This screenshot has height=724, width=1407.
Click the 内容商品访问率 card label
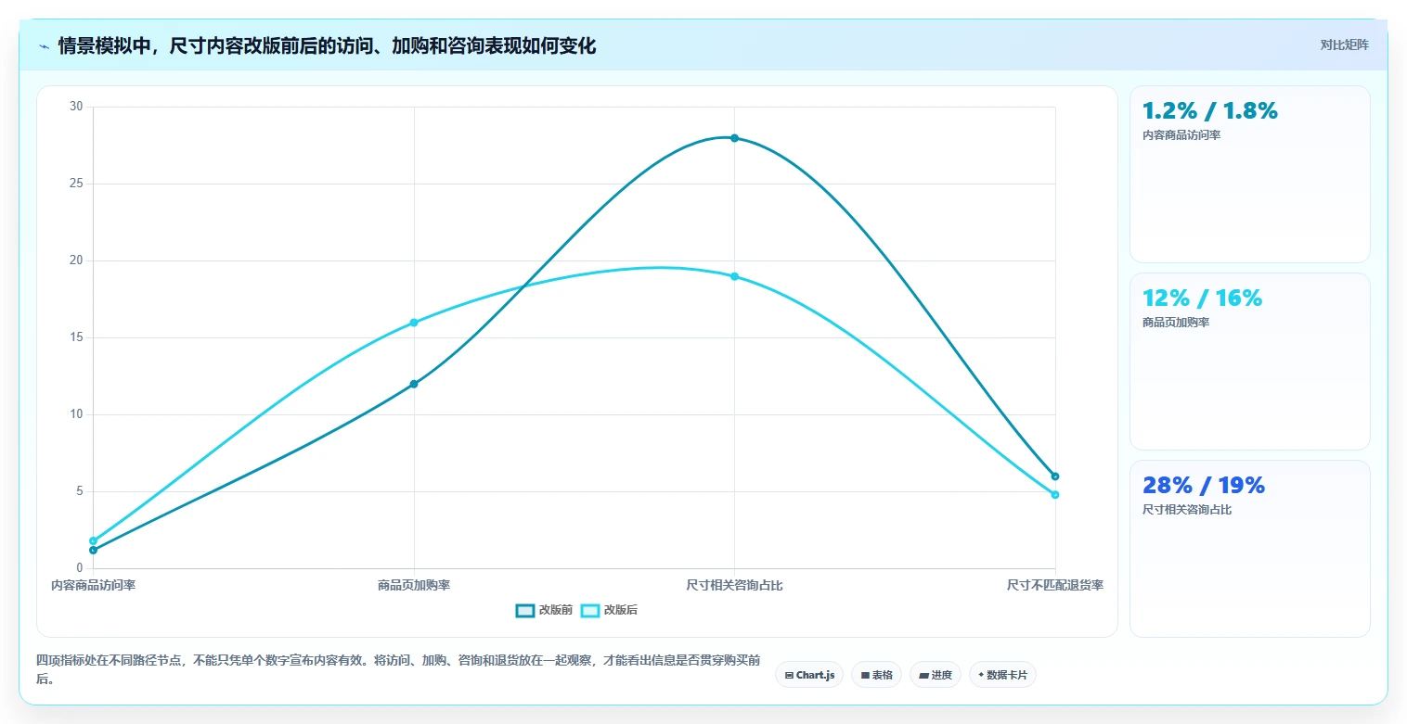coord(1181,135)
